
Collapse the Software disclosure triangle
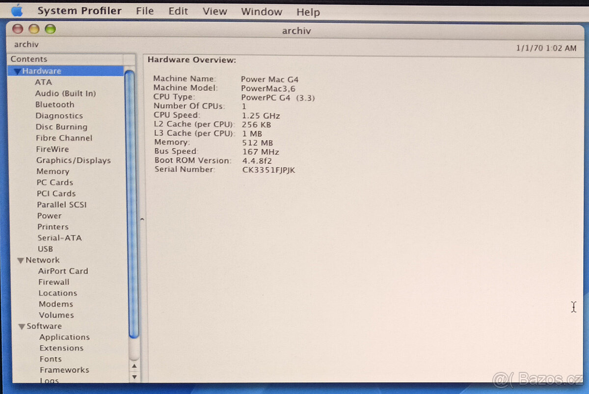pyautogui.click(x=22, y=326)
